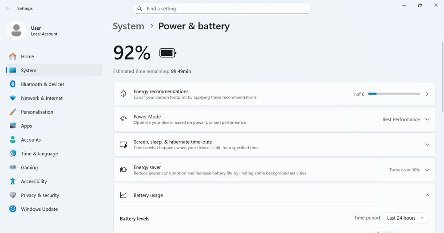Open the Apps settings page

click(x=27, y=126)
